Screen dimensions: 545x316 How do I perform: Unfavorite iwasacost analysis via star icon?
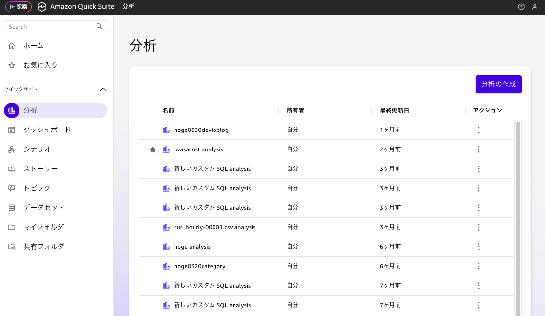(x=153, y=149)
